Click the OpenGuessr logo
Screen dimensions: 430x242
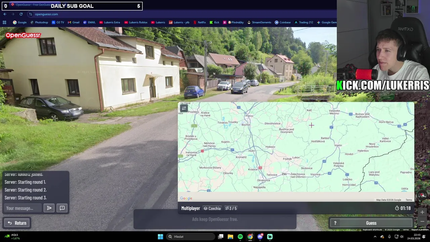pos(23,35)
